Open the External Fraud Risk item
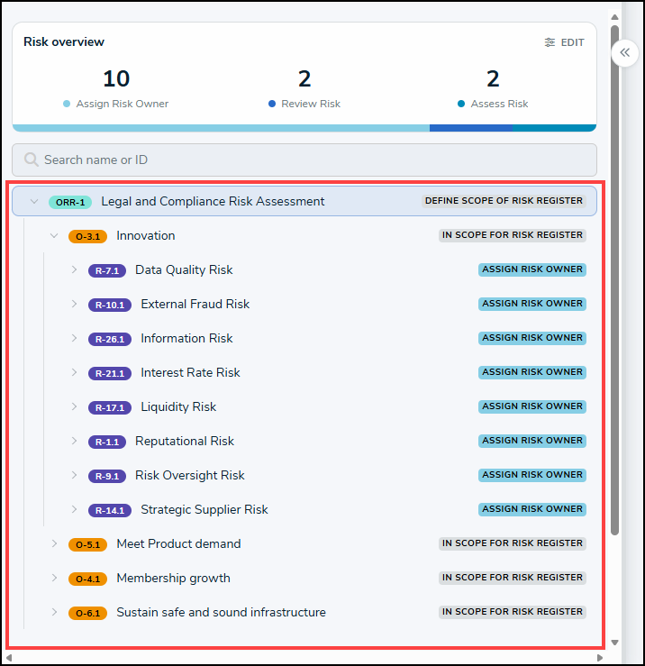This screenshot has width=645, height=666. 195,304
